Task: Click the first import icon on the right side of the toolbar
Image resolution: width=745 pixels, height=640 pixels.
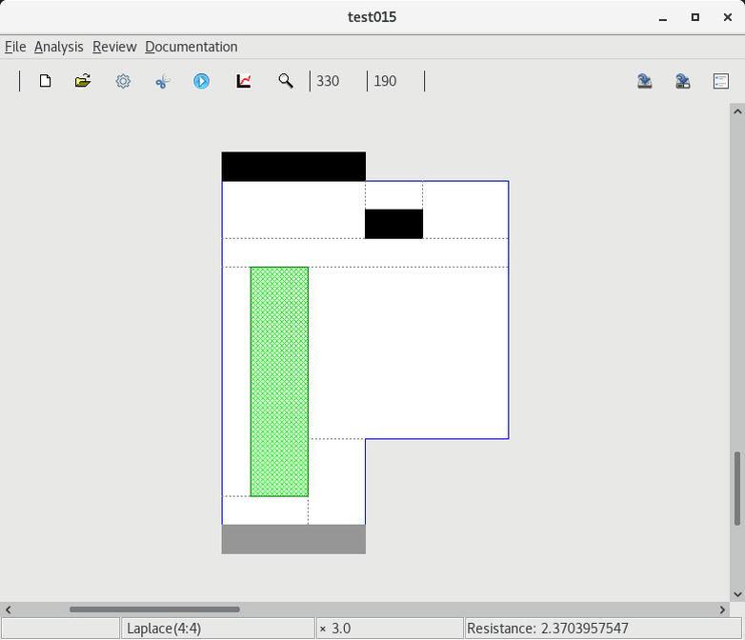Action: point(645,81)
